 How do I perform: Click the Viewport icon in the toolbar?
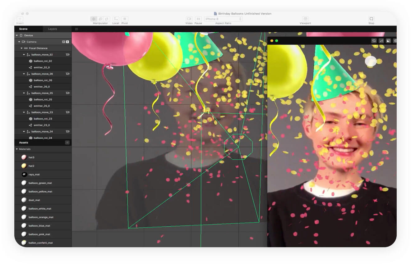(305, 19)
